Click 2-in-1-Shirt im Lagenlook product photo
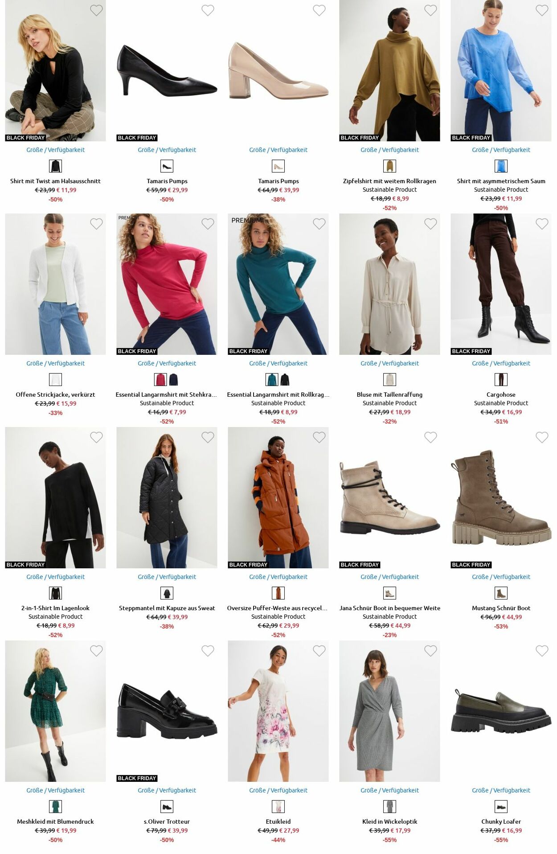 point(55,497)
